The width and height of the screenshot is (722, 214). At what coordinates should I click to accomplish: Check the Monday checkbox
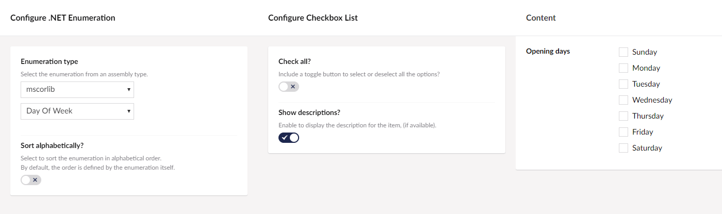click(623, 68)
